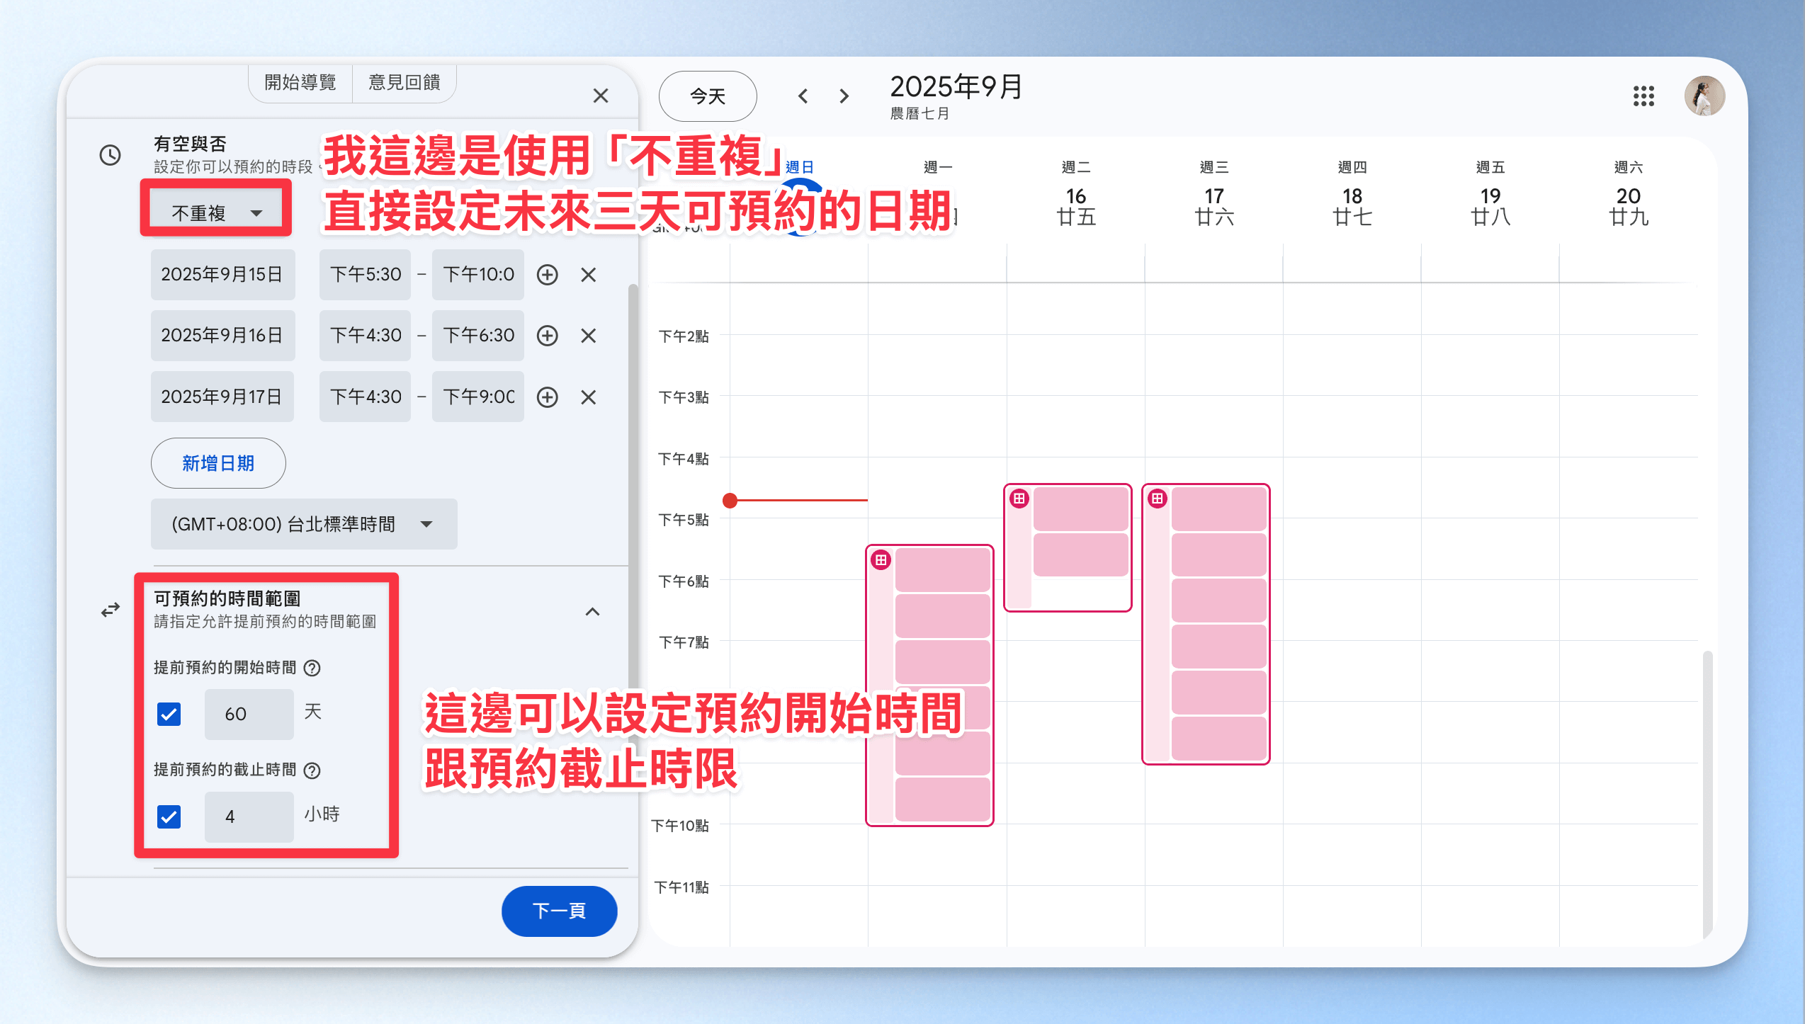Uncheck the 60 天 advance booking checkbox

(169, 714)
